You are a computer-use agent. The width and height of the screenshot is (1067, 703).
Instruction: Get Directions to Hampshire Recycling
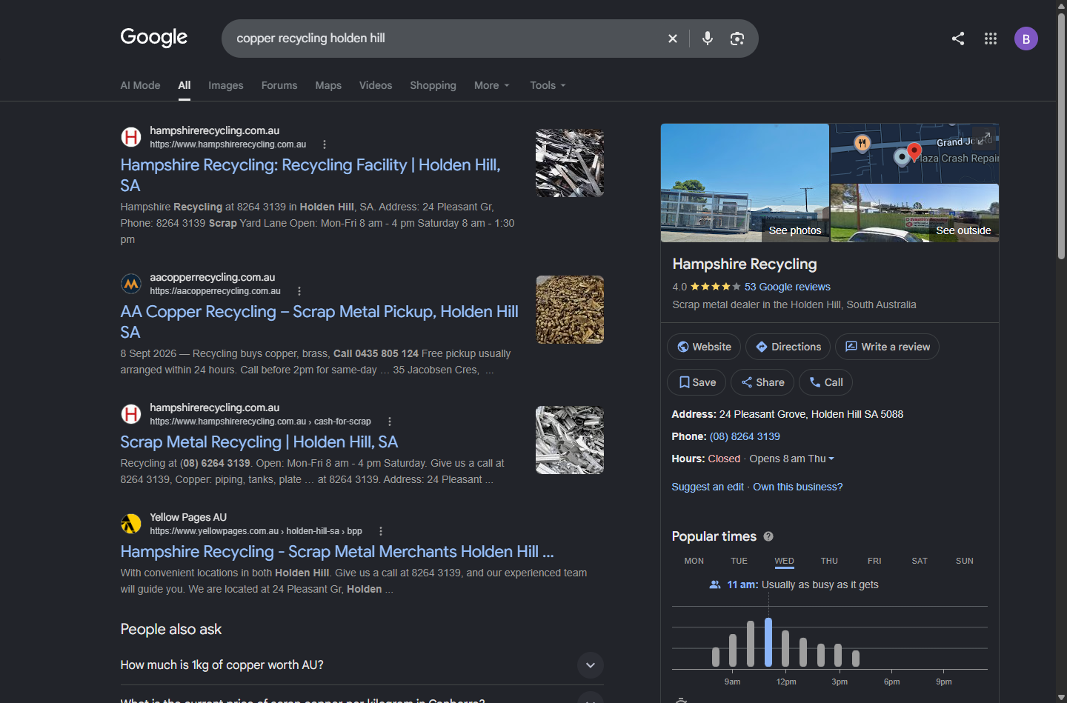[788, 347]
